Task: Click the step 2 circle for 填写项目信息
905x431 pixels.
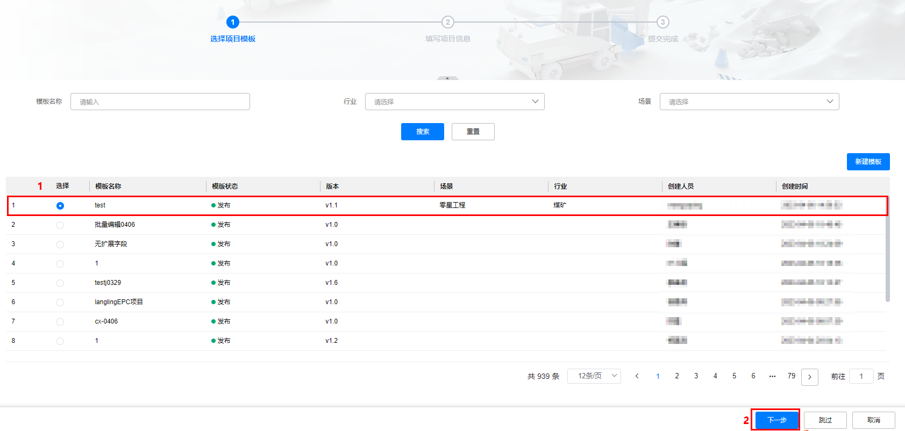Action: 448,22
